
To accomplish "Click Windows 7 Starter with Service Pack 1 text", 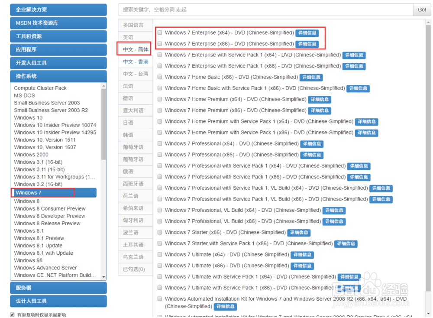I will click(249, 243).
